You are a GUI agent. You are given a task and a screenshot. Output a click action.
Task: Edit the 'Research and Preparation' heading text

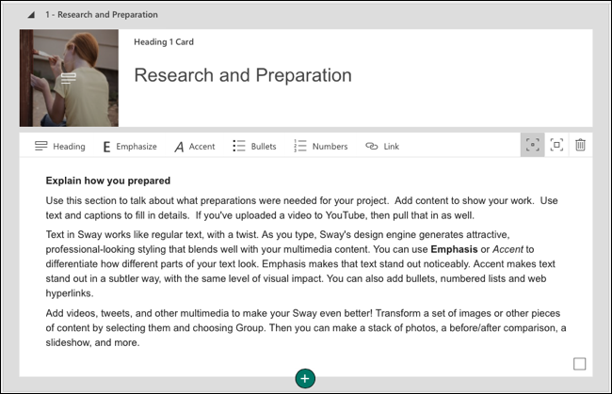243,75
